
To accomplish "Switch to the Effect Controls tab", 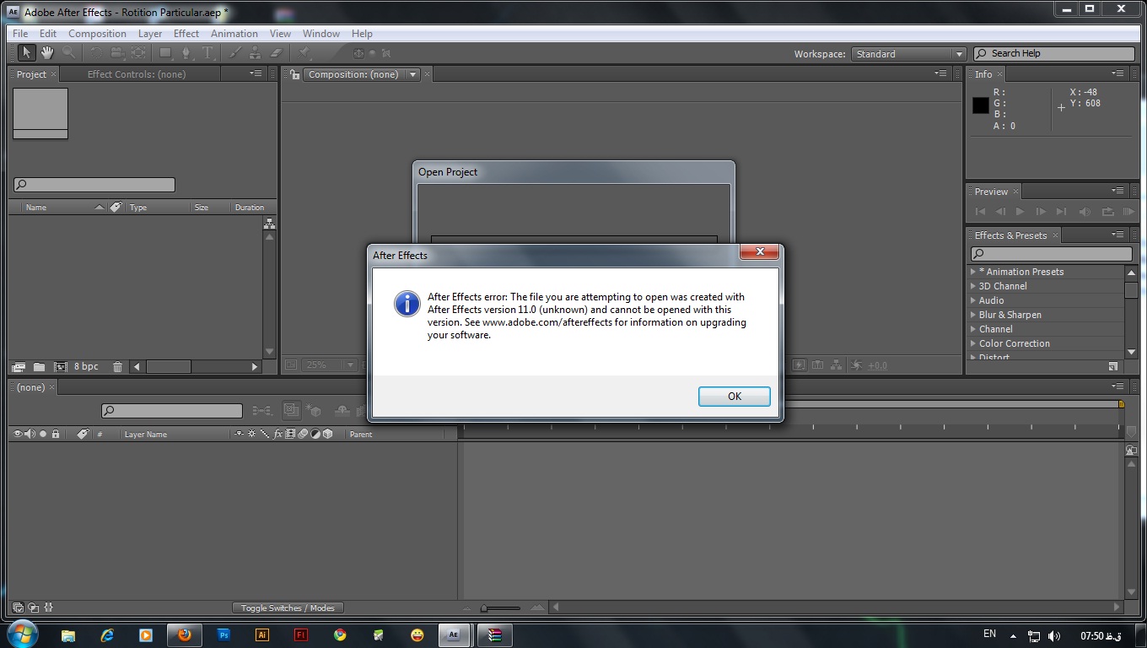I will 137,74.
